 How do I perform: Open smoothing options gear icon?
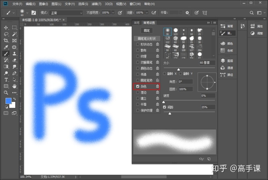coord(187,13)
